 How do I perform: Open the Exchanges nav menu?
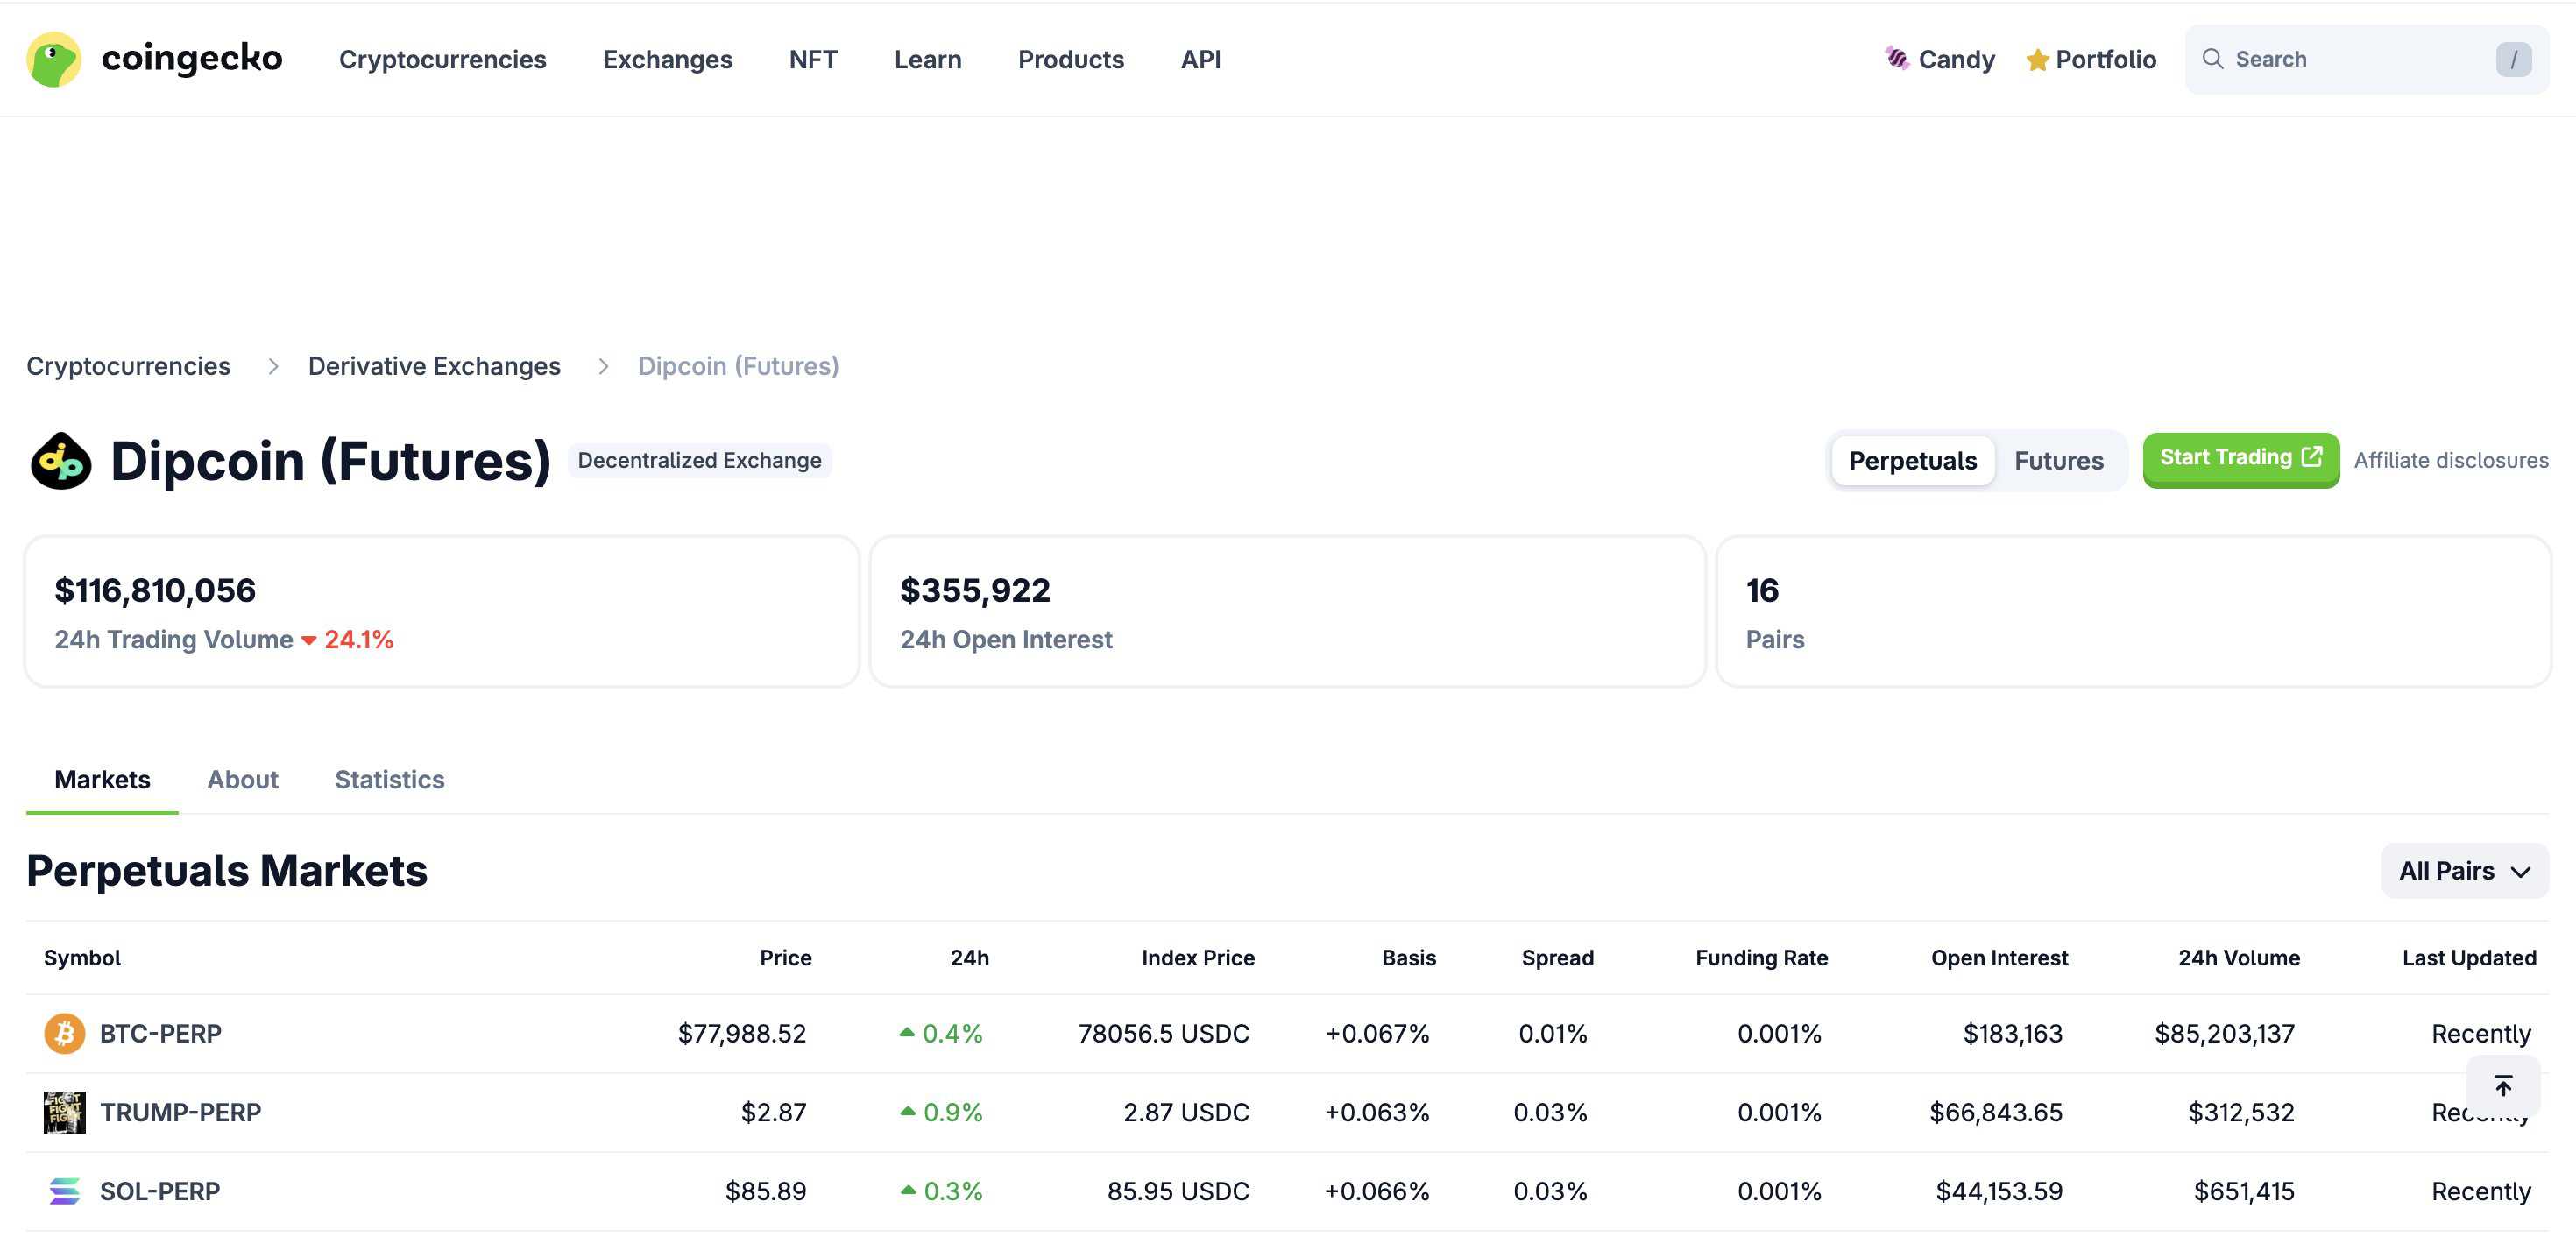pyautogui.click(x=667, y=60)
